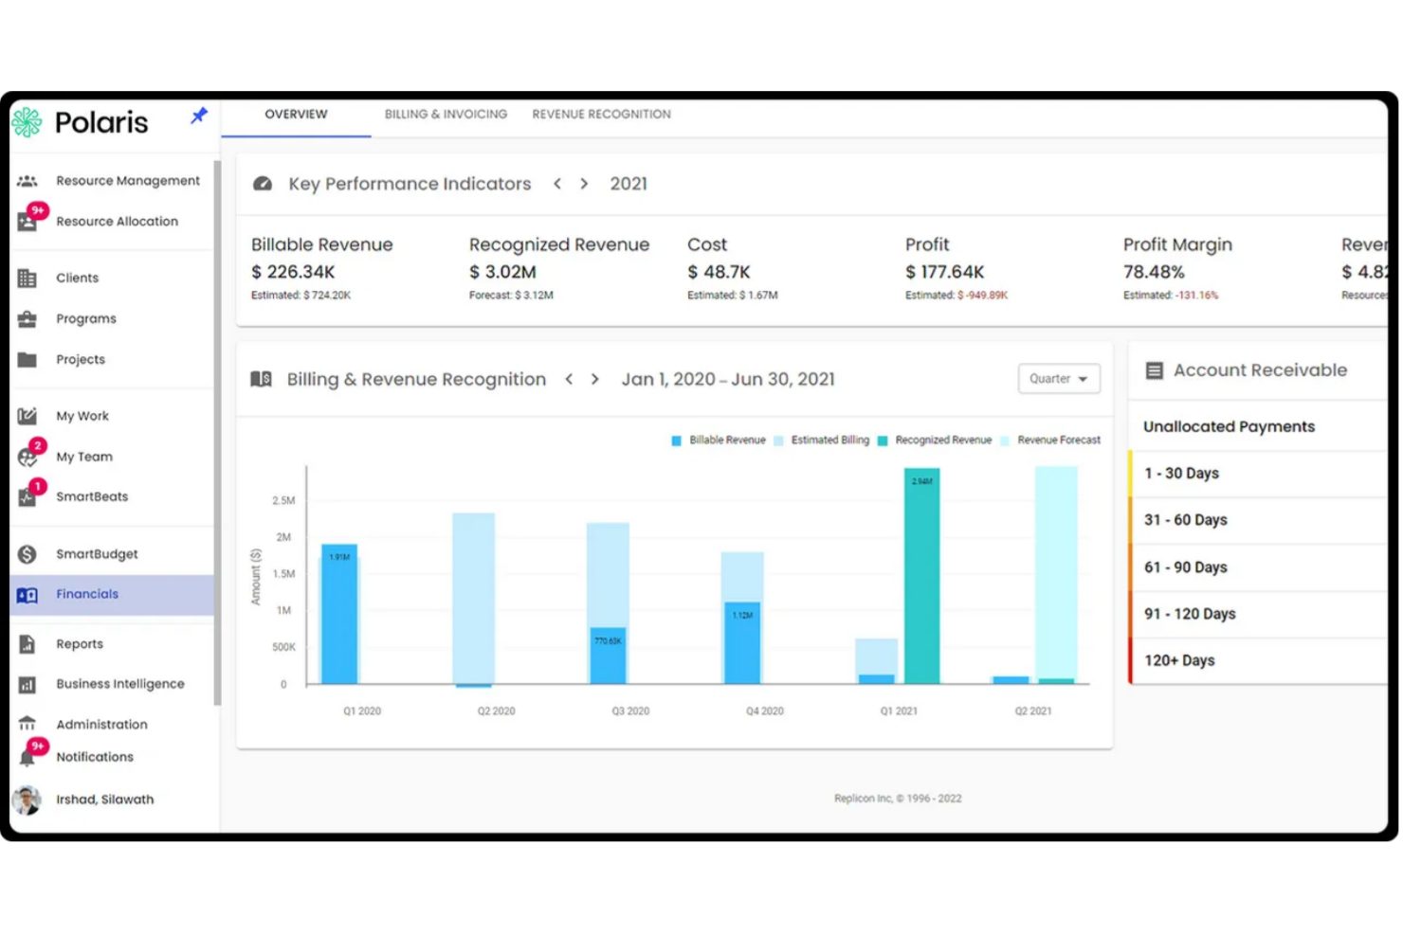Image resolution: width=1403 pixels, height=935 pixels.
Task: Click the 31 - 60 Days receivable row
Action: click(1259, 520)
